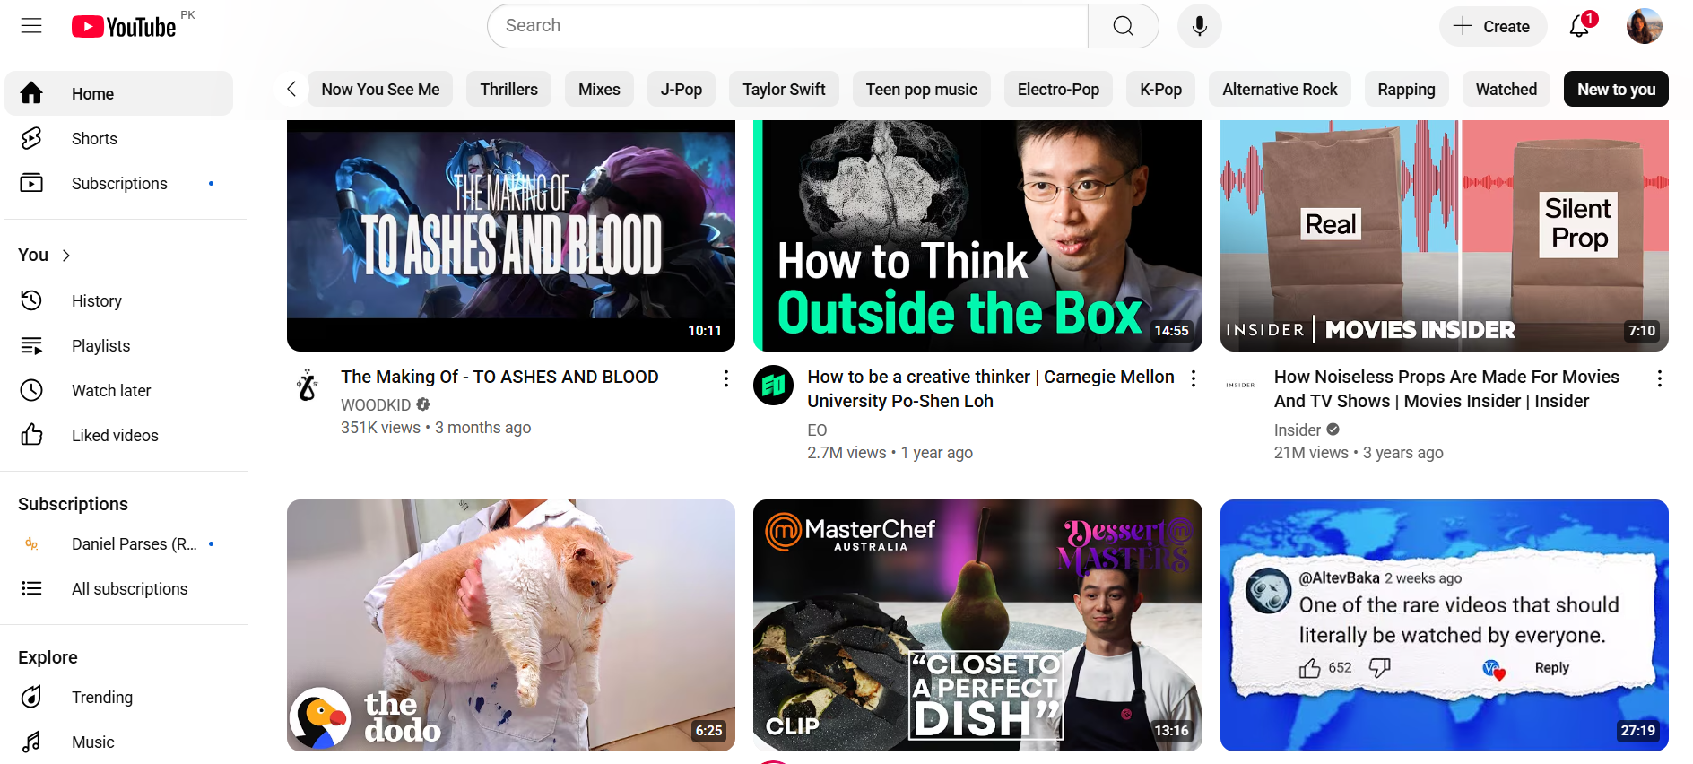Click the Create button
This screenshot has width=1693, height=764.
1492,26
